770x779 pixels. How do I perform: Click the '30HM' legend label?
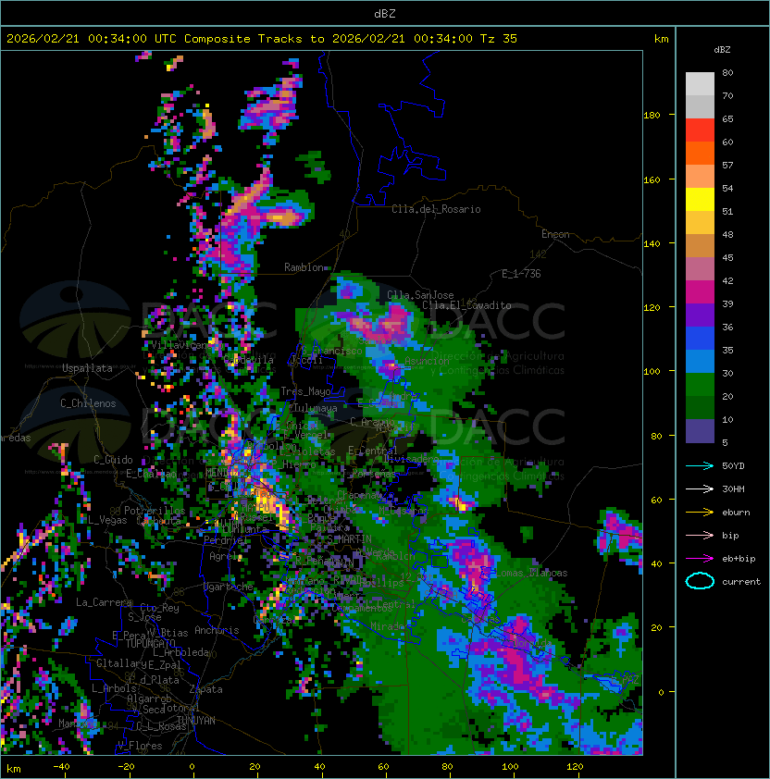tap(733, 488)
